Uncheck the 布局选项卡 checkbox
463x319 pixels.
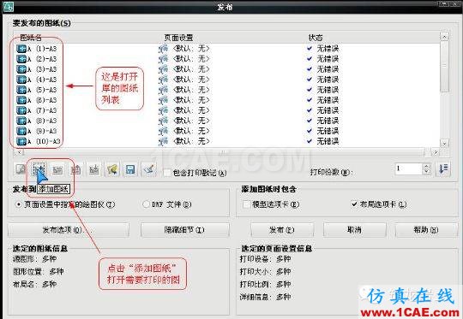[x=354, y=204]
